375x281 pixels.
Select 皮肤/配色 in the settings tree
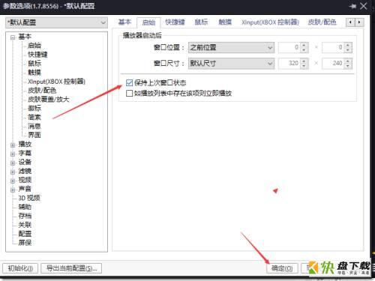coord(42,91)
